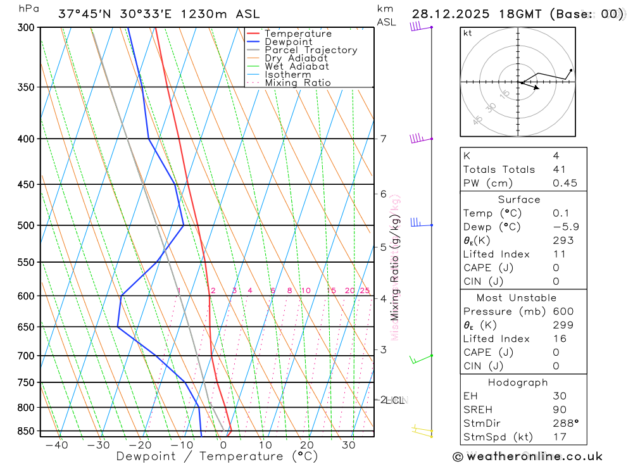Select the Mixing Ratio legend label
The image size is (633, 464).
point(298,83)
